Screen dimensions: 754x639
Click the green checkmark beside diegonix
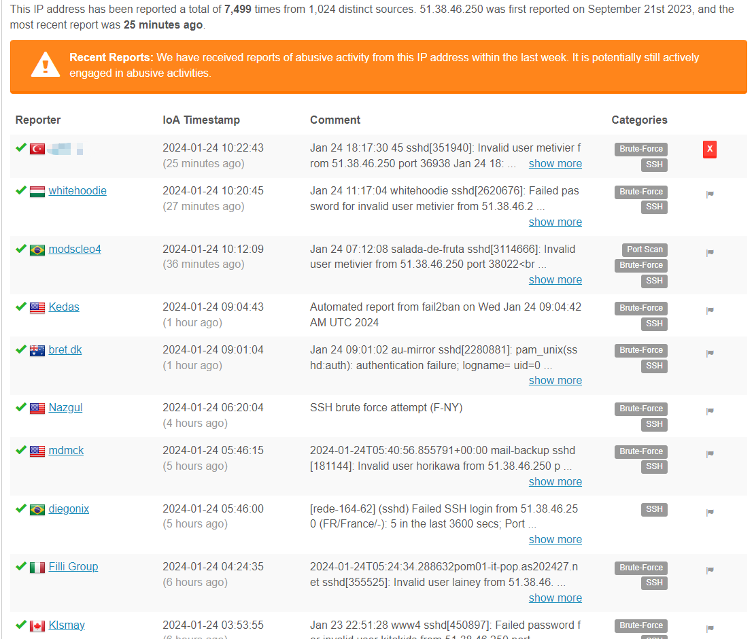[21, 508]
